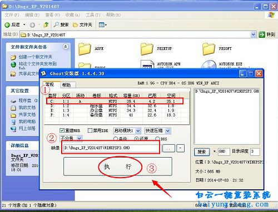Click the 目录深度 value field
This screenshot has width=278, height=212.
(255, 152)
